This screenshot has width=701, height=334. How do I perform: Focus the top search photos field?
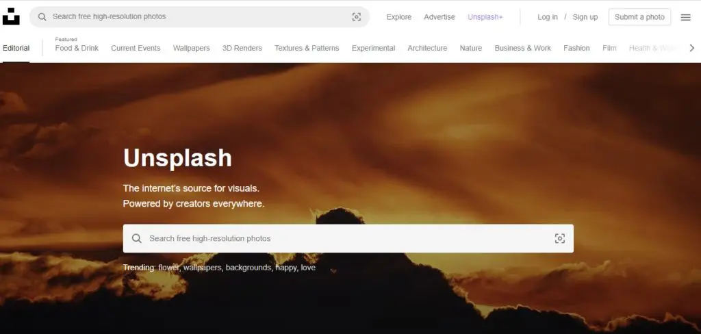pos(199,17)
